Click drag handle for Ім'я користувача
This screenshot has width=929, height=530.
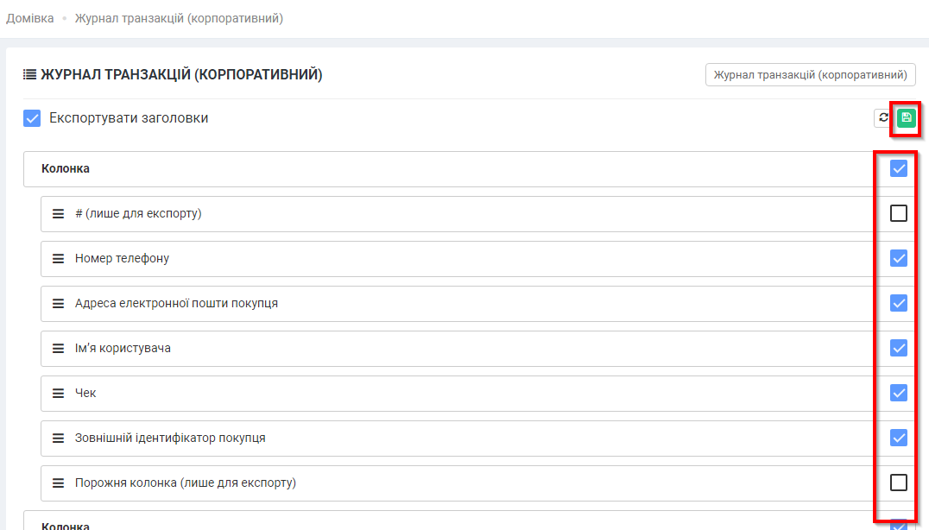click(59, 348)
